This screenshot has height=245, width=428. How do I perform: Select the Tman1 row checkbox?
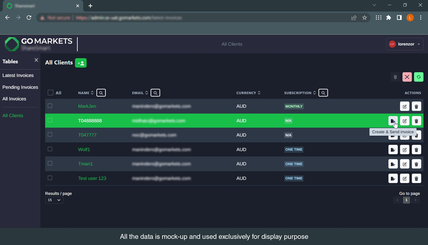pyautogui.click(x=50, y=163)
